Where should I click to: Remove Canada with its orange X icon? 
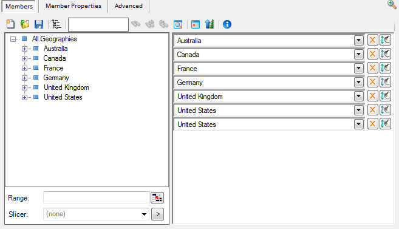pos(372,54)
